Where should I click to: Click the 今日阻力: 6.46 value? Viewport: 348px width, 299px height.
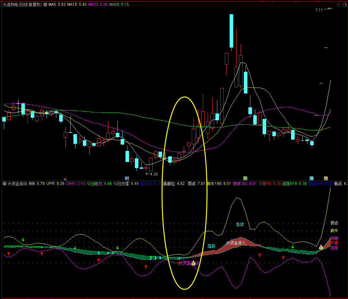pyautogui.click(x=99, y=184)
